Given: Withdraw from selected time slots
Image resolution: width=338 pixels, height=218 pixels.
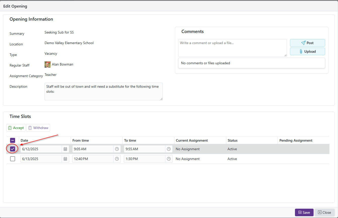Looking at the screenshot, I should 38,128.
